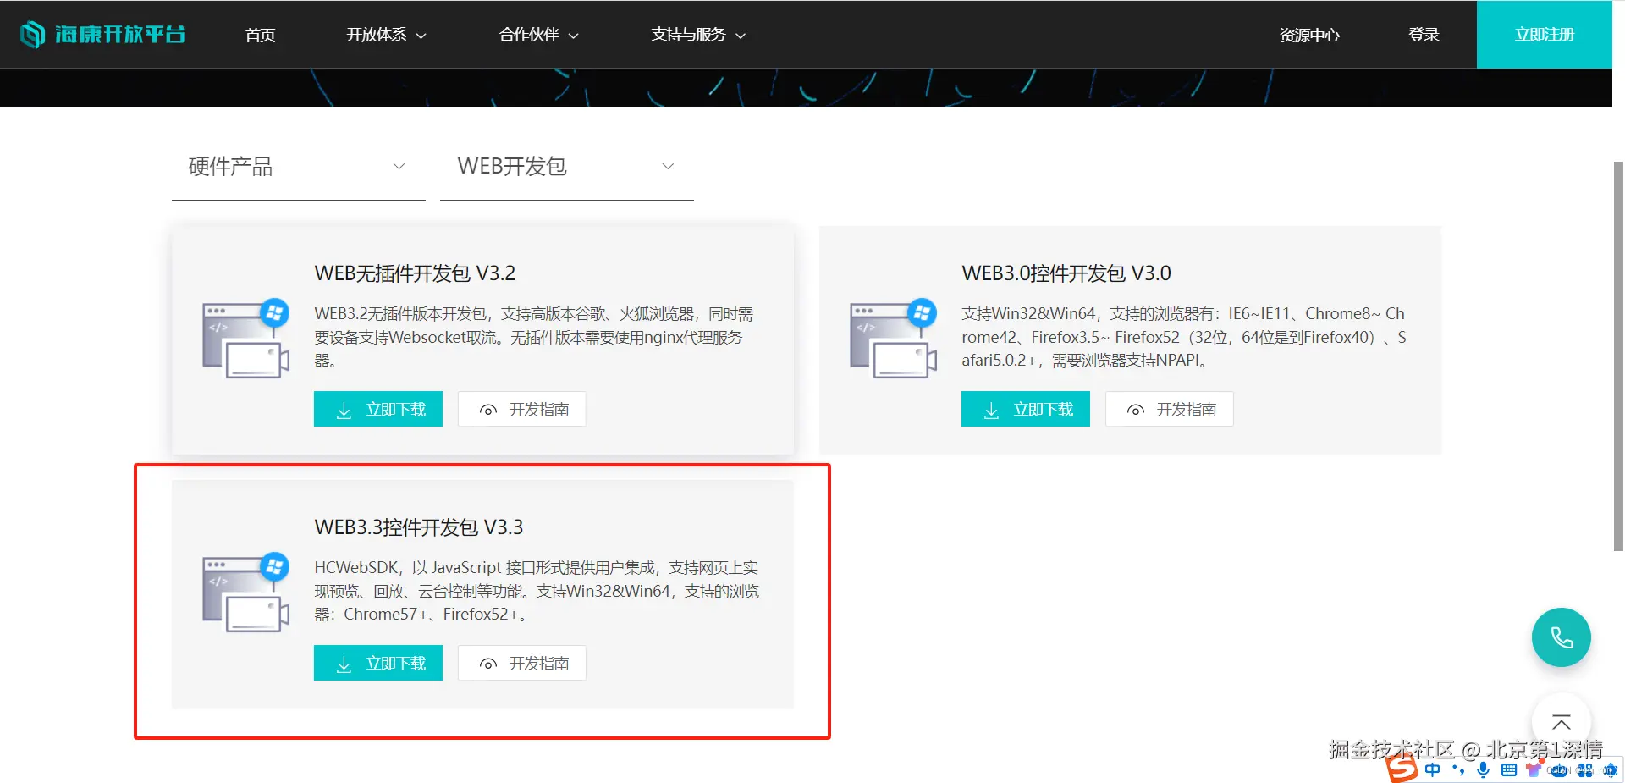1625x783 pixels.
Task: Click the 登录 link
Action: coord(1424,35)
